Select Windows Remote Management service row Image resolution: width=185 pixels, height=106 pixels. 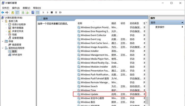tap(111, 82)
